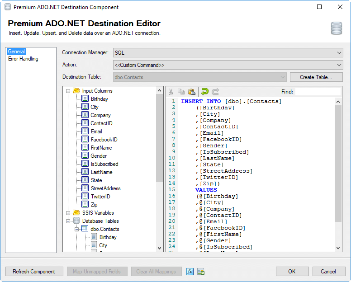Image resolution: width=351 pixels, height=282 pixels.
Task: Click the column tree down scroll arrow
Action: pyautogui.click(x=159, y=248)
